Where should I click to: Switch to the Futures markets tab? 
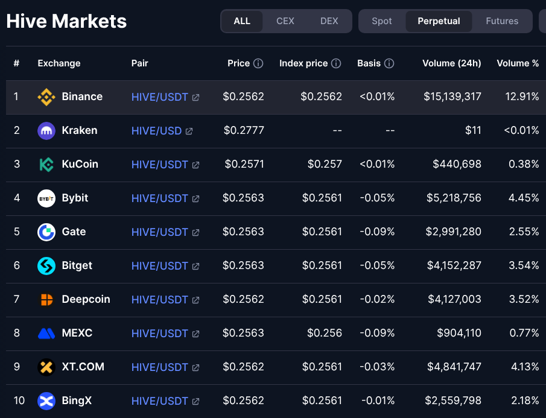click(502, 21)
